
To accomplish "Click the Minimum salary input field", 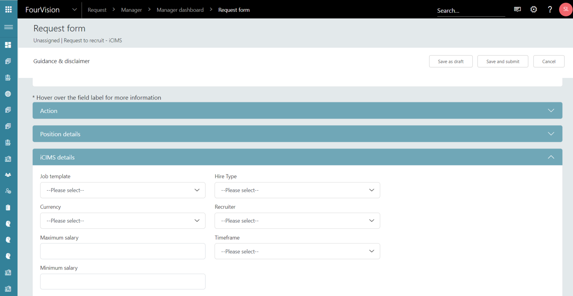I will (123, 282).
